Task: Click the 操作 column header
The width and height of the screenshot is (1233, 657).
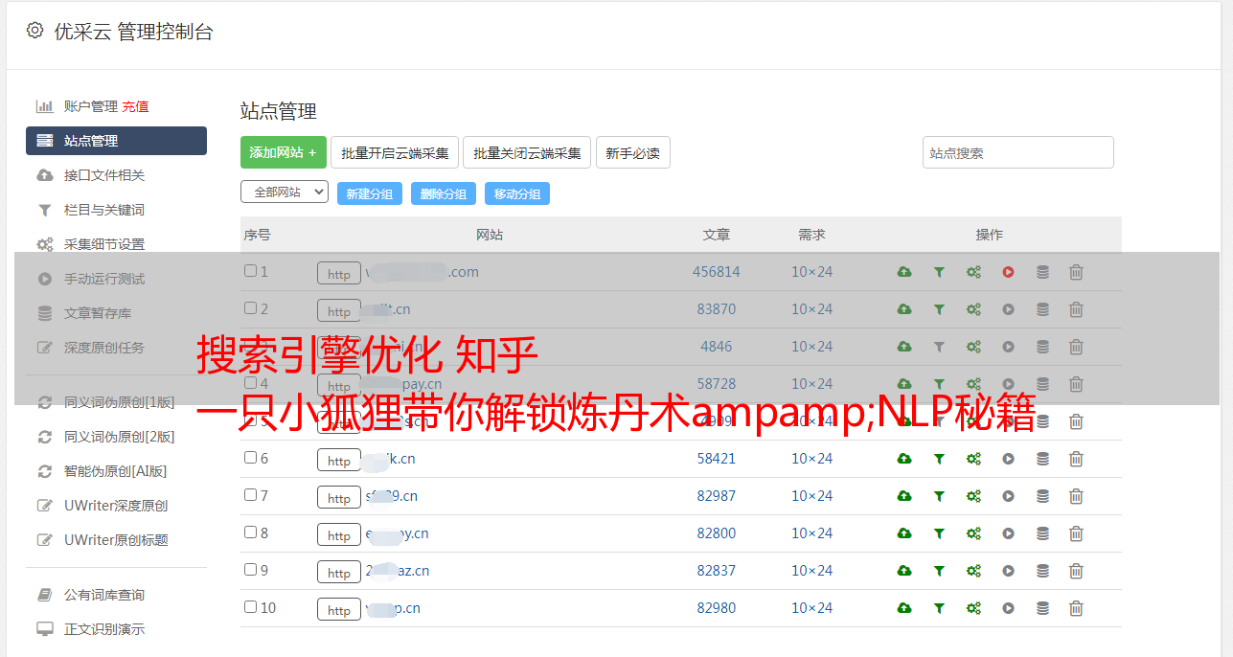Action: click(x=990, y=235)
